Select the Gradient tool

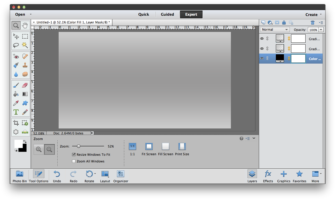25,94
